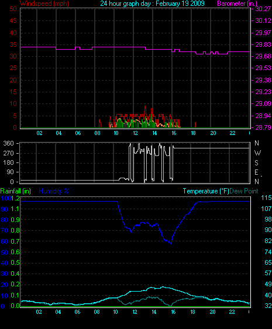Screen dimensions: 272x329
Task: Click the 115 temperature scale value
Action: 266,198
